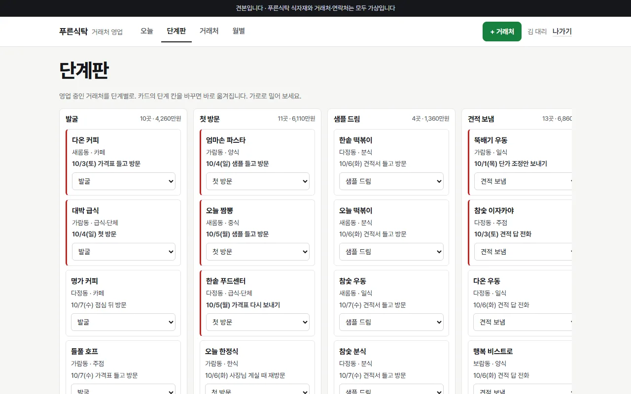The width and height of the screenshot is (631, 394).
Task: Open stage dropdown for 대박 급식
Action: click(x=124, y=252)
